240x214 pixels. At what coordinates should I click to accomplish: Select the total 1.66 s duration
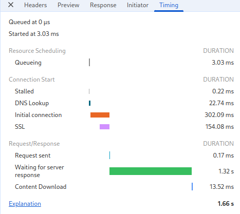pos(226,204)
